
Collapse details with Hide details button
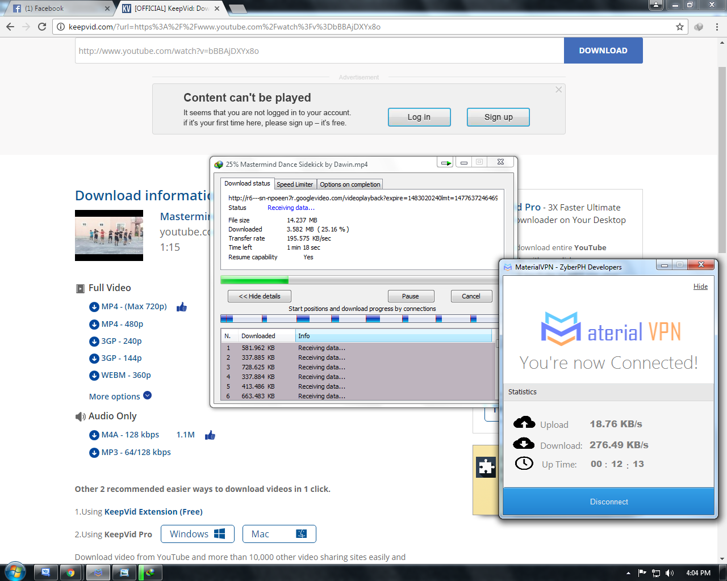point(260,296)
